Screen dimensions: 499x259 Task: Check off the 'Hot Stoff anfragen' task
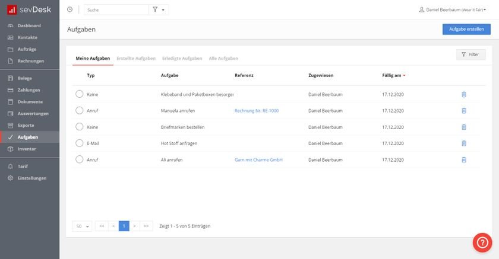80,143
